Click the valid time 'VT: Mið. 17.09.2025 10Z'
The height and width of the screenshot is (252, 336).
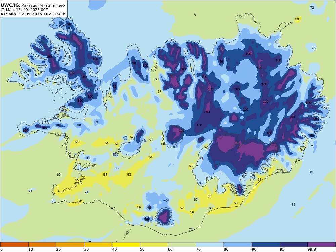tap(26, 14)
